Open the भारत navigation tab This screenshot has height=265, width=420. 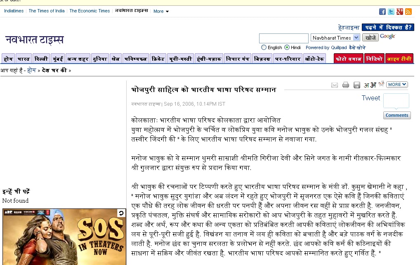point(24,59)
